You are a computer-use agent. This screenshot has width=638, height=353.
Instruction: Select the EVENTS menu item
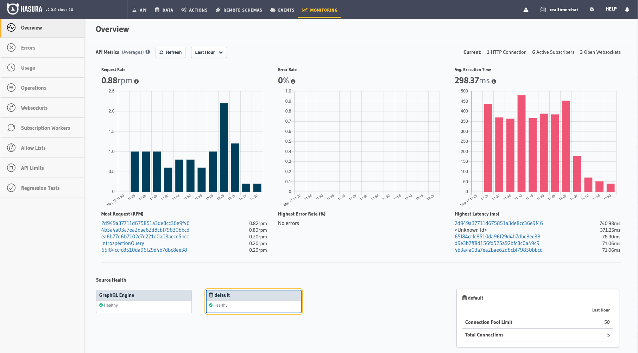[282, 10]
